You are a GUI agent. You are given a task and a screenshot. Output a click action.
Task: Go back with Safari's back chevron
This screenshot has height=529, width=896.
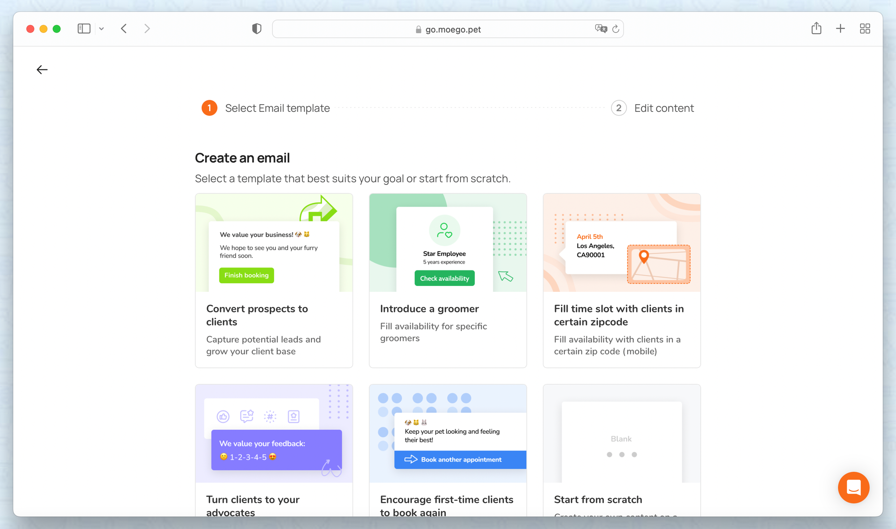[124, 29]
